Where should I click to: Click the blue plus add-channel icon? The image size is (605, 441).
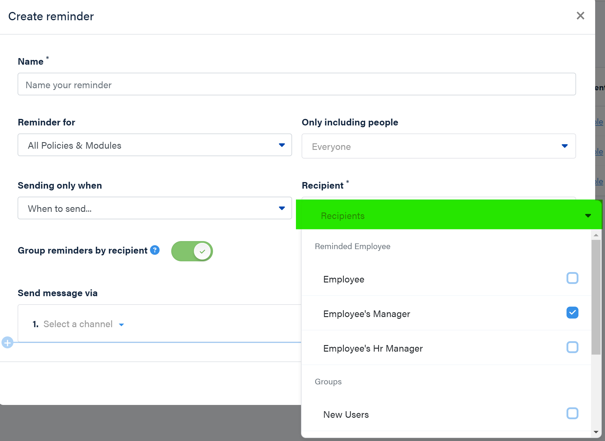[x=7, y=343]
